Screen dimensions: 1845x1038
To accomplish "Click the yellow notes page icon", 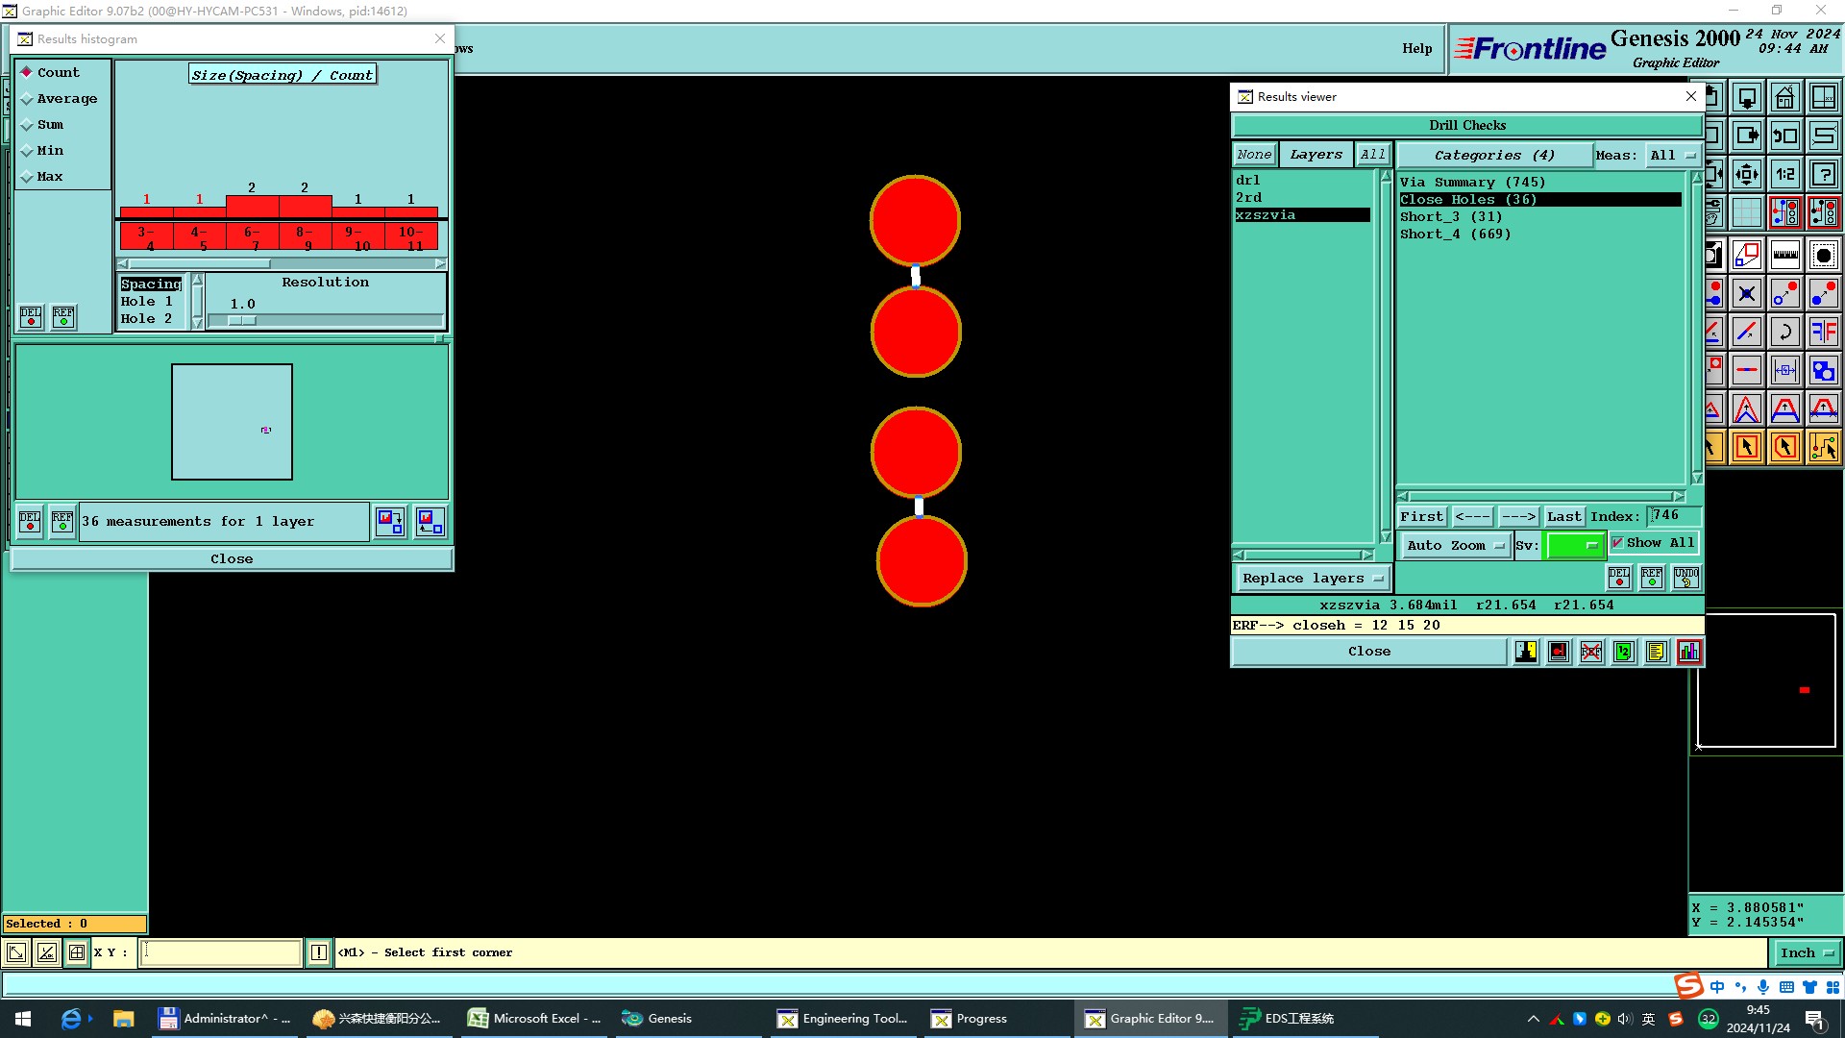I will [x=1656, y=652].
